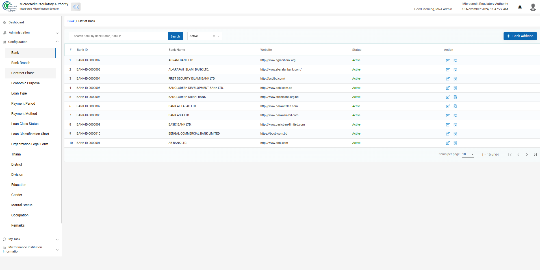
Task: View details of BASIC BANK LTD.
Action: click(x=456, y=125)
